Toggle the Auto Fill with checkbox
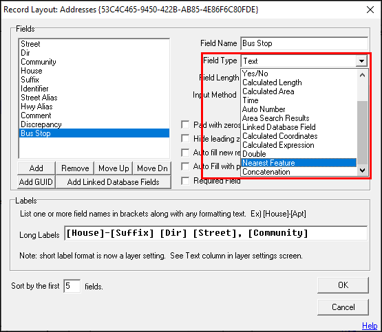Viewport: 382px width, 332px height. 185,166
